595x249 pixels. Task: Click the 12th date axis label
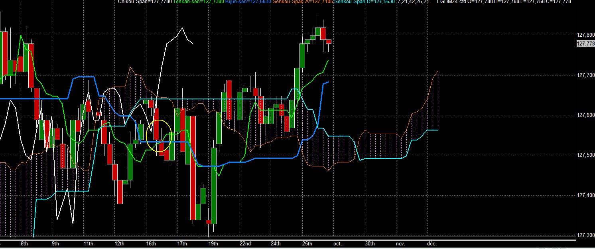tap(119, 243)
